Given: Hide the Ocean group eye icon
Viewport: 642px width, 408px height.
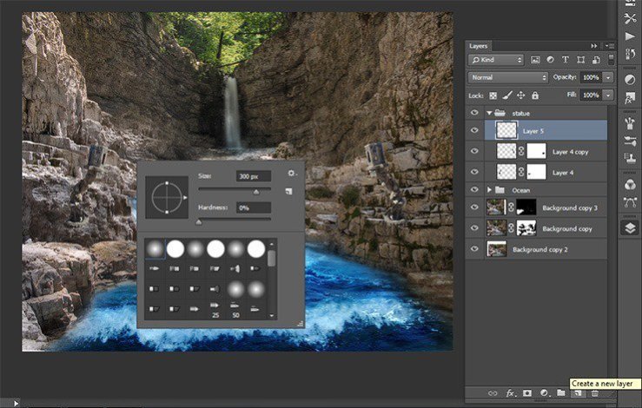Looking at the screenshot, I should tap(473, 189).
